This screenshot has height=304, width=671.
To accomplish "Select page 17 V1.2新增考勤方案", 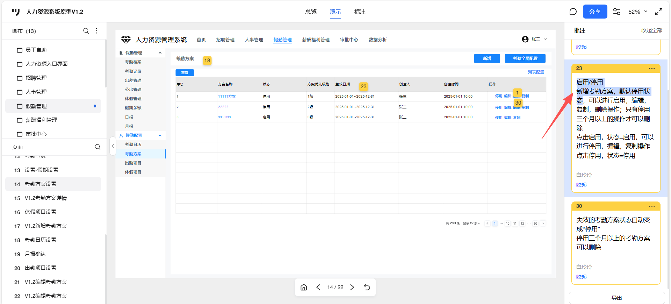I will coord(45,226).
